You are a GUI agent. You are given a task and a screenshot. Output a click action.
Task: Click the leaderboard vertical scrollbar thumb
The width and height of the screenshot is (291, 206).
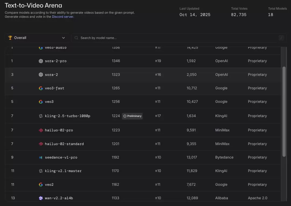284,111
